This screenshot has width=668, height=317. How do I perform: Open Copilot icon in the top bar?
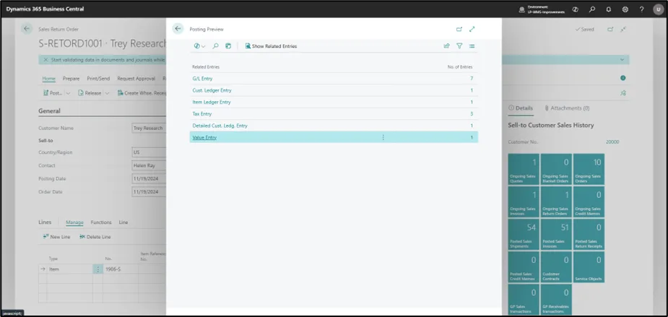pos(576,9)
